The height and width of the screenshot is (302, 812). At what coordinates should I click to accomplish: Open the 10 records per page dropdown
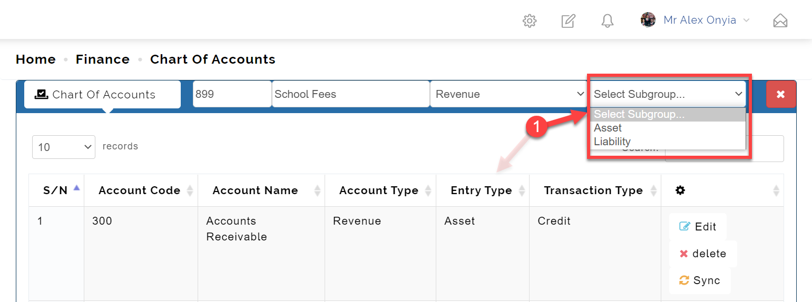point(64,147)
